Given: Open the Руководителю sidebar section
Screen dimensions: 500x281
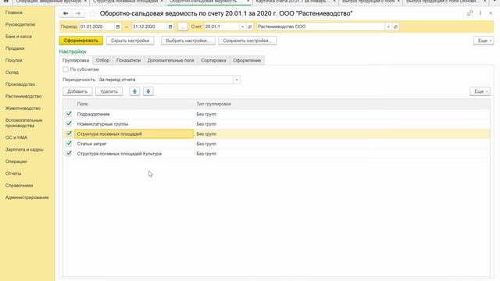Looking at the screenshot, I should [x=20, y=24].
